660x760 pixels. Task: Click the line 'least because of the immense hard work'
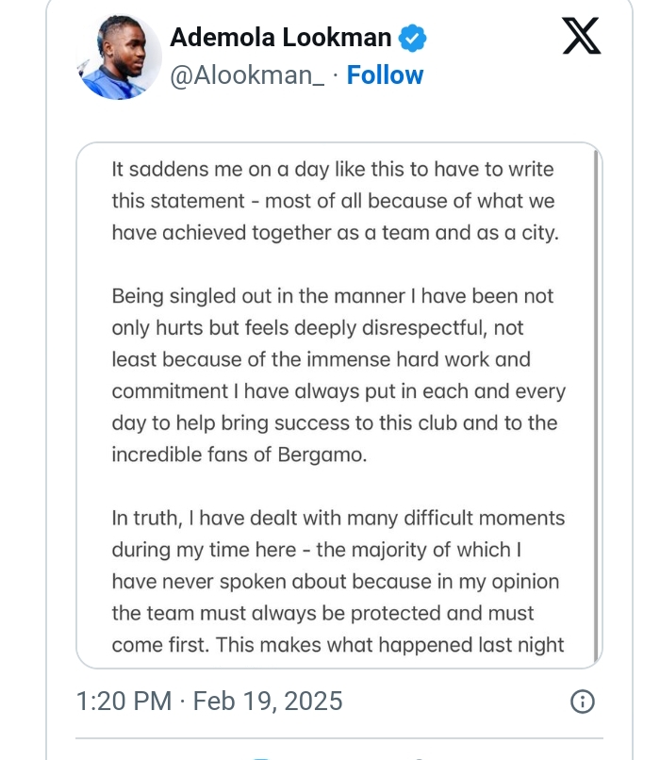point(321,359)
